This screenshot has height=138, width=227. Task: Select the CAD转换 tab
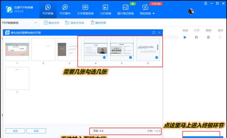105,10
